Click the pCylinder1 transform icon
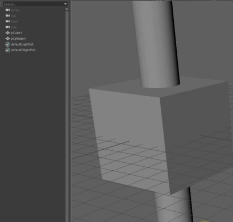The height and width of the screenshot is (222, 233). (7, 39)
